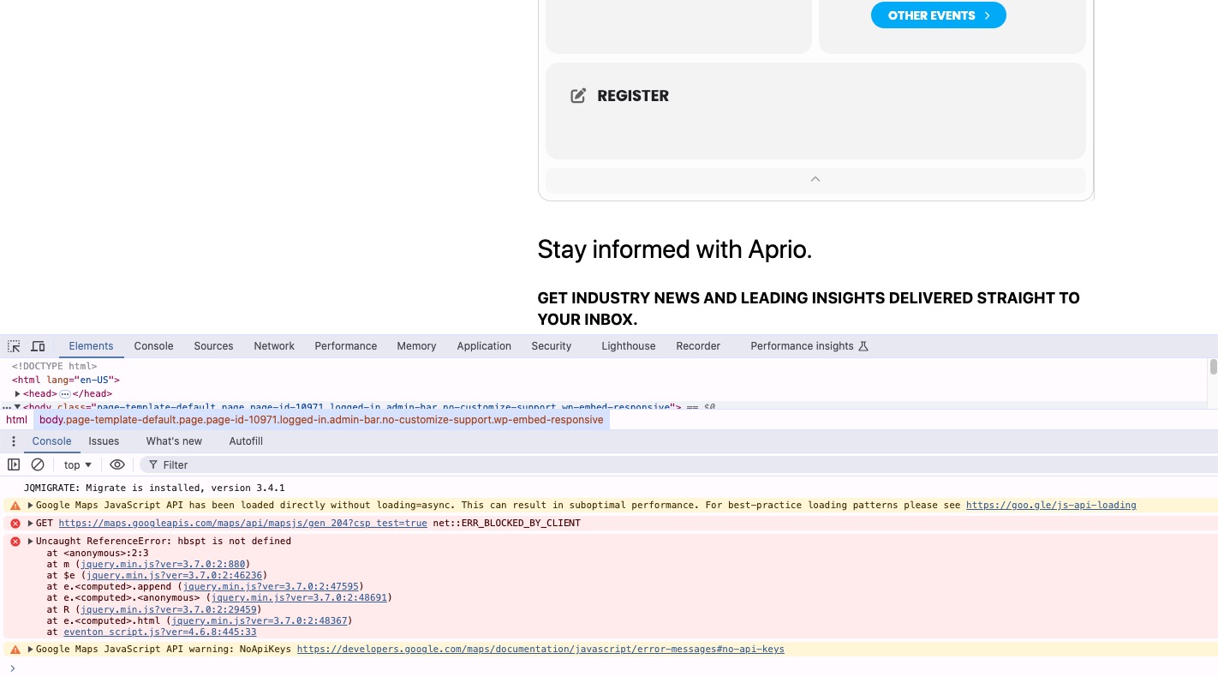Show the console sidebar
This screenshot has width=1218, height=677.
14,464
